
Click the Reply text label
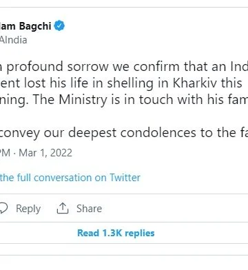[x=28, y=209]
